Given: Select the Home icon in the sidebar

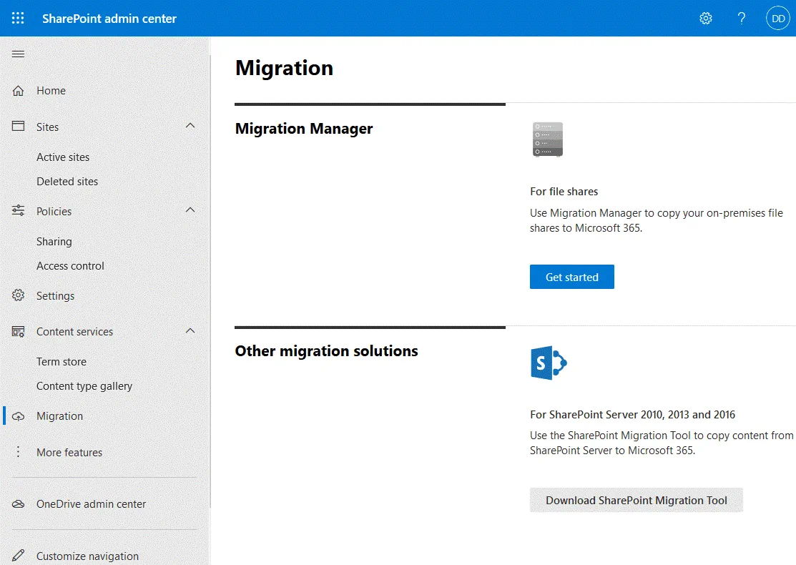Looking at the screenshot, I should [x=18, y=90].
